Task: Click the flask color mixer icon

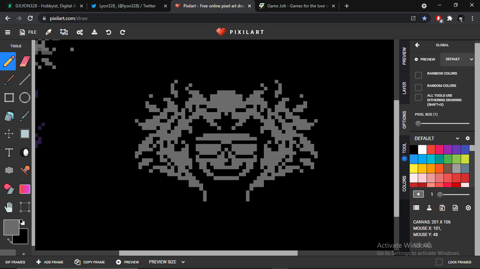Action: (429, 208)
